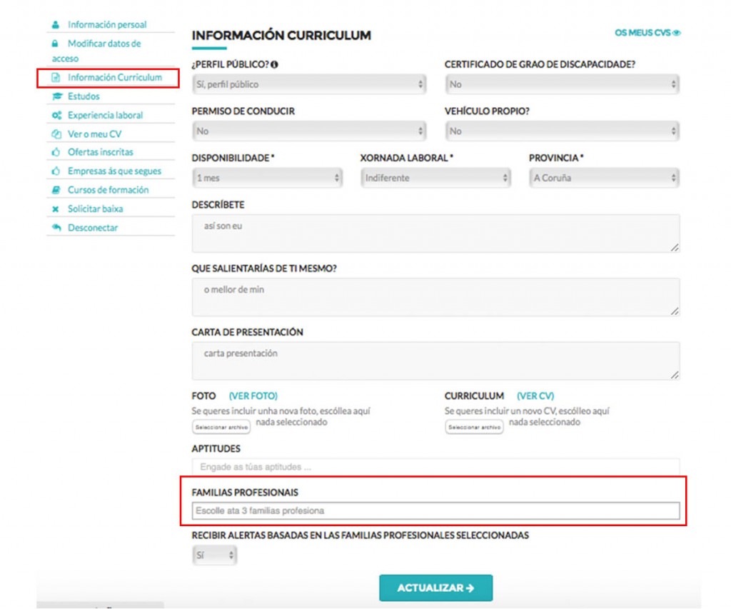The height and width of the screenshot is (609, 731).
Task: Open the Provincia dropdown showing A Coruña
Action: (604, 178)
